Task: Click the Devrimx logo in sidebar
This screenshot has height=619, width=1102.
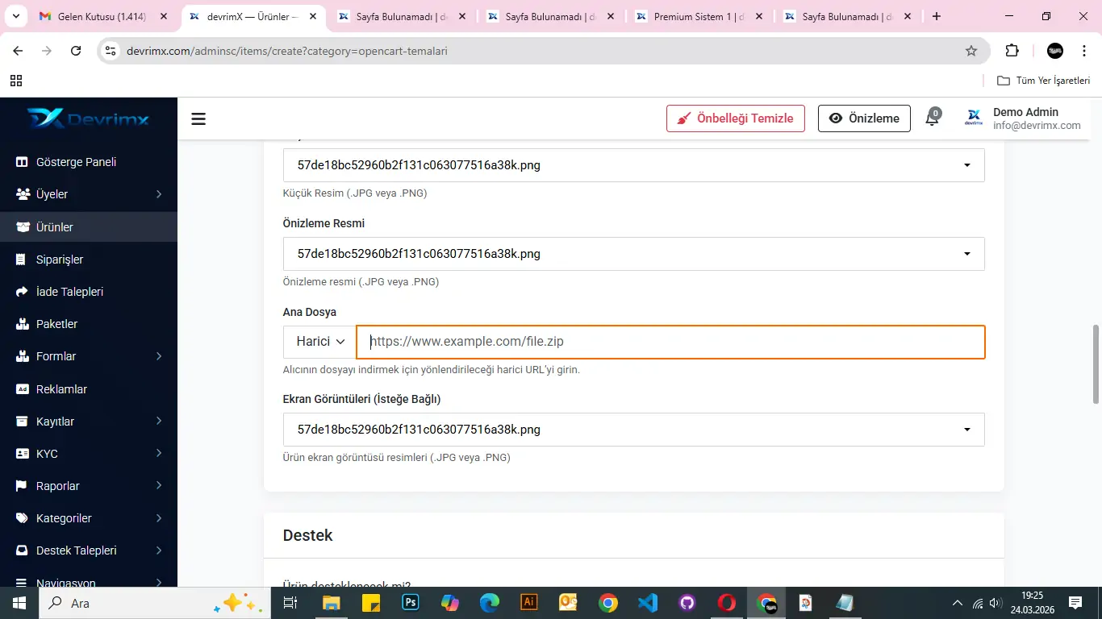Action: point(88,118)
